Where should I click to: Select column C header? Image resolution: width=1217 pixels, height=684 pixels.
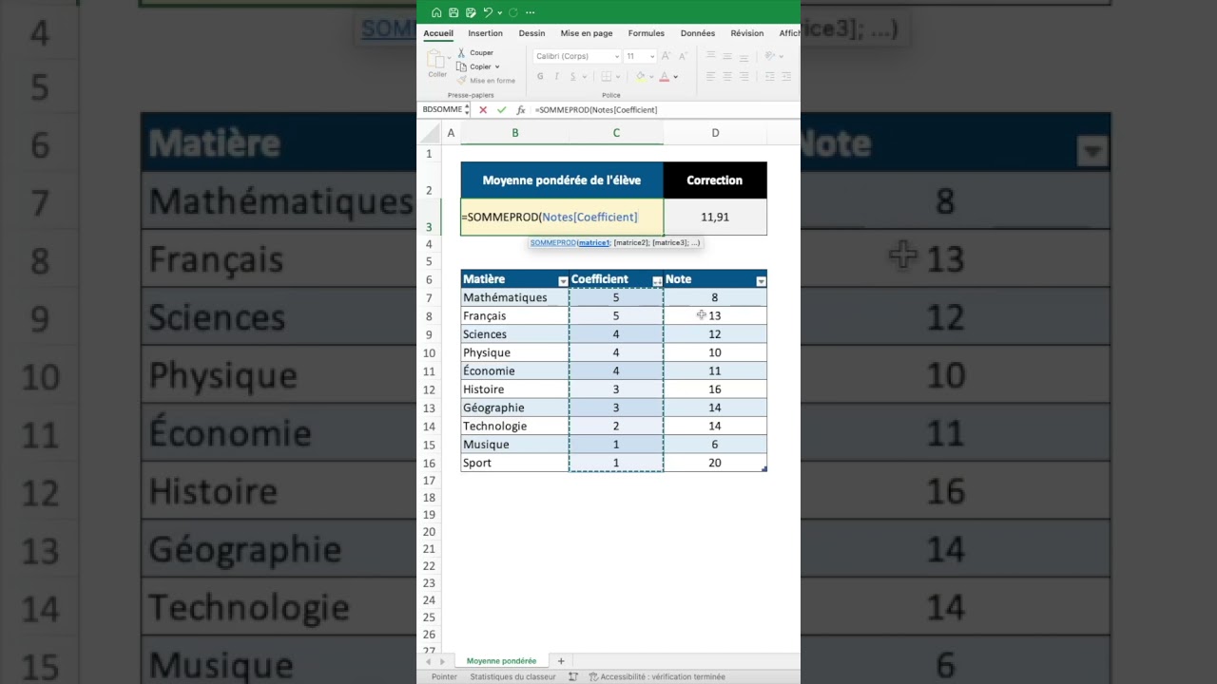coord(616,133)
